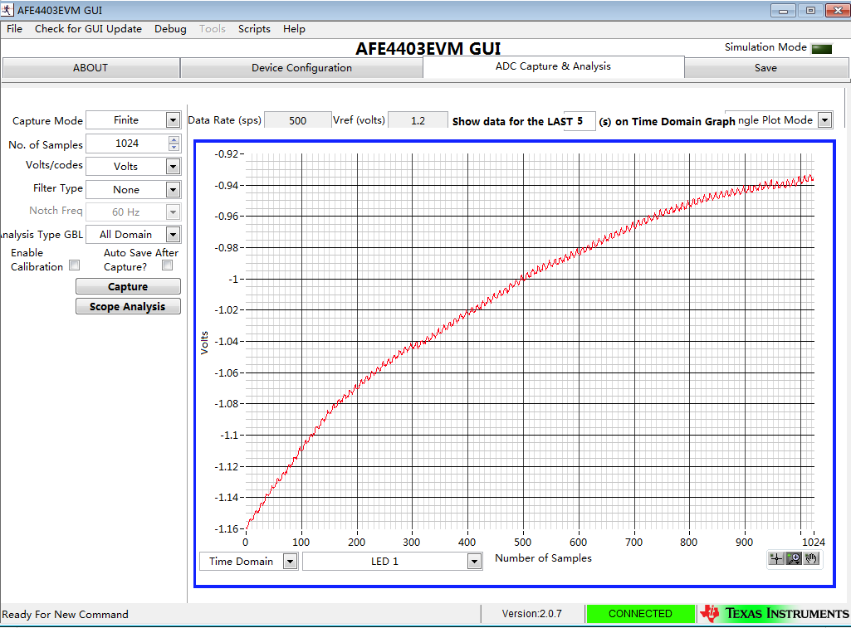Click the Vref 1.2 volts field
851x628 pixels.
pos(418,120)
